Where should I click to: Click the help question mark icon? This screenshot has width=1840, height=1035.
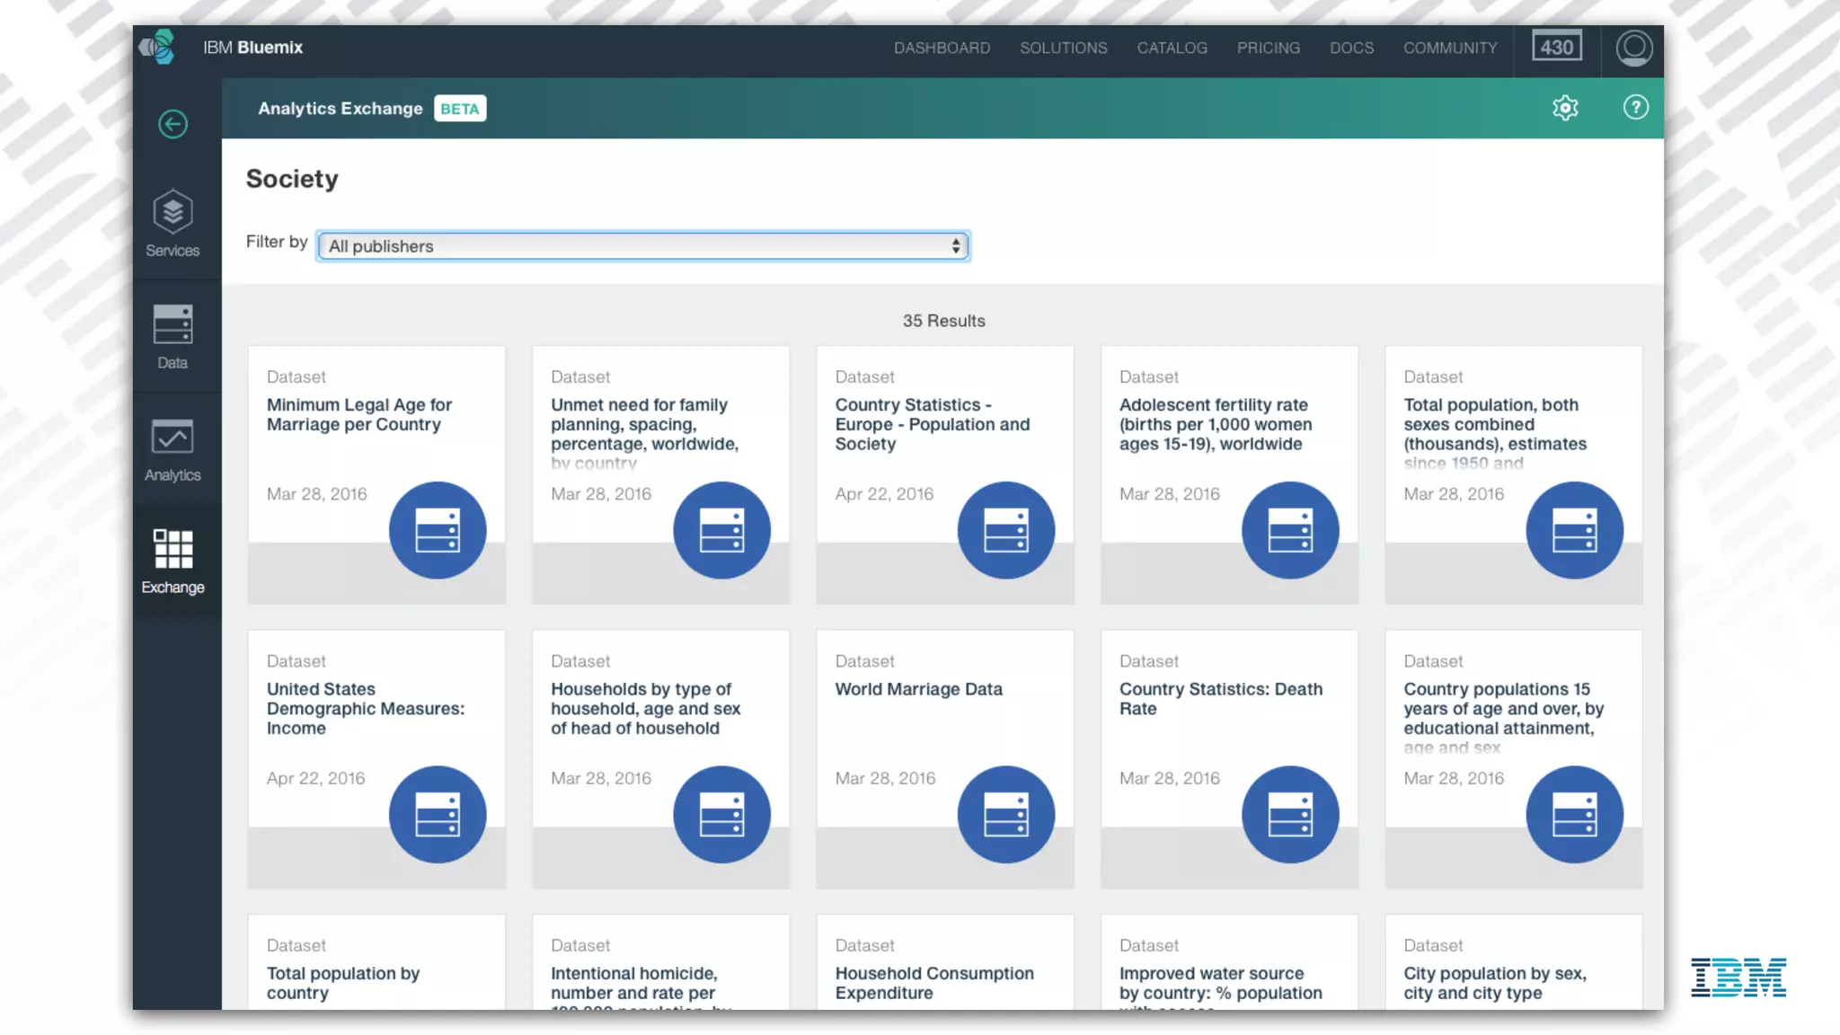point(1635,108)
